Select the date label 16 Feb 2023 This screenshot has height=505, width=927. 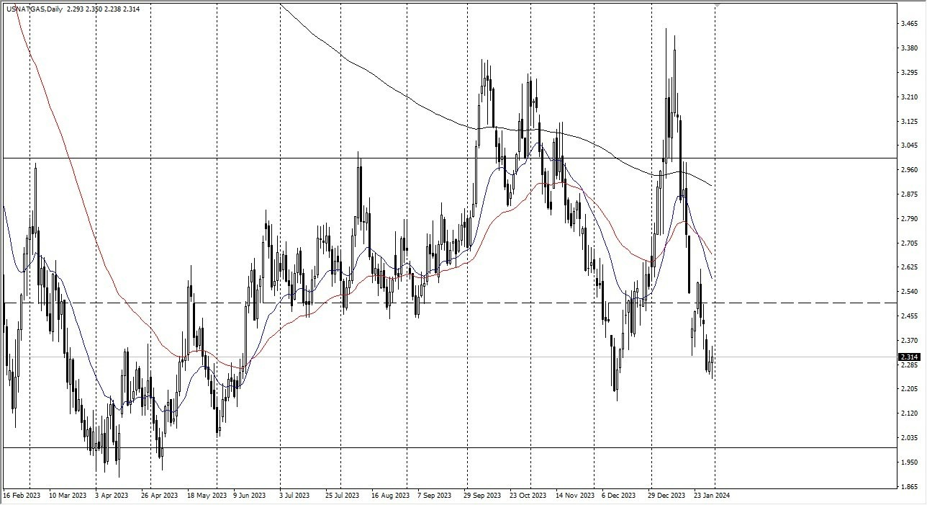(x=22, y=496)
